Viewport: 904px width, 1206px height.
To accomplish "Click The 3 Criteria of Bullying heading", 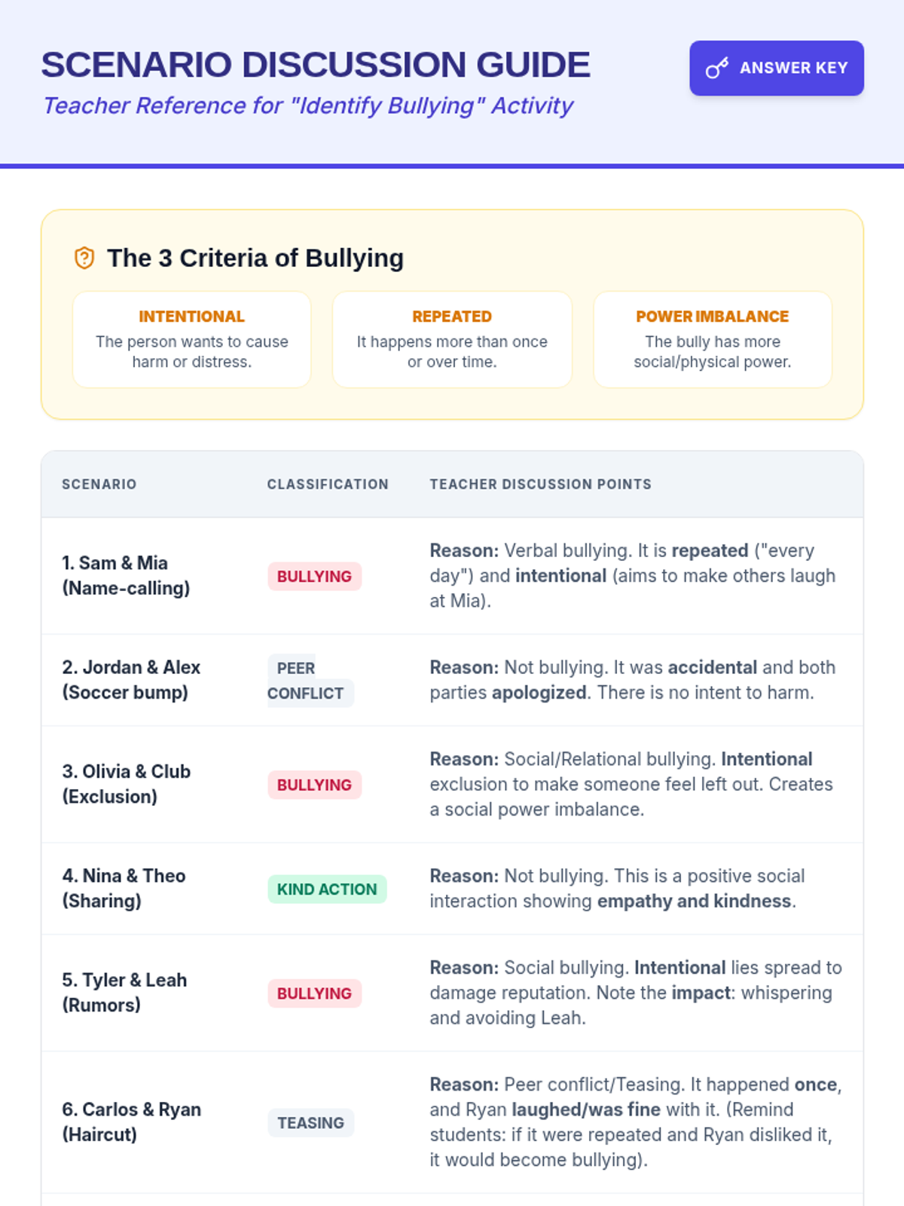I will point(255,258).
